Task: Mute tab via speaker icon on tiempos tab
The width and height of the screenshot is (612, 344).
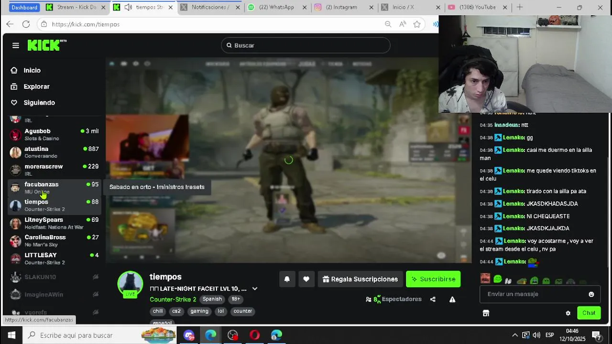Action: tap(128, 7)
